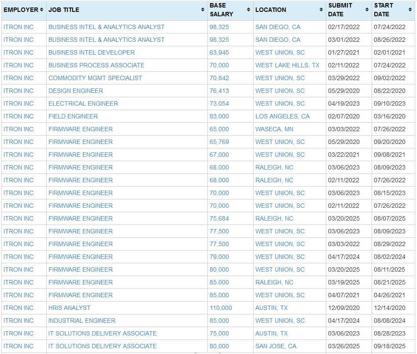Select submit date 12/09/2020

(343, 308)
